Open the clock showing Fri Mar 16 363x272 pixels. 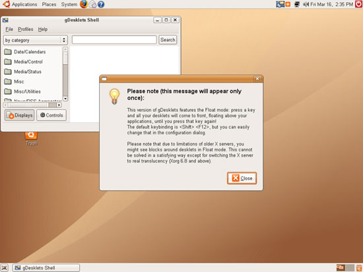tap(331, 4)
